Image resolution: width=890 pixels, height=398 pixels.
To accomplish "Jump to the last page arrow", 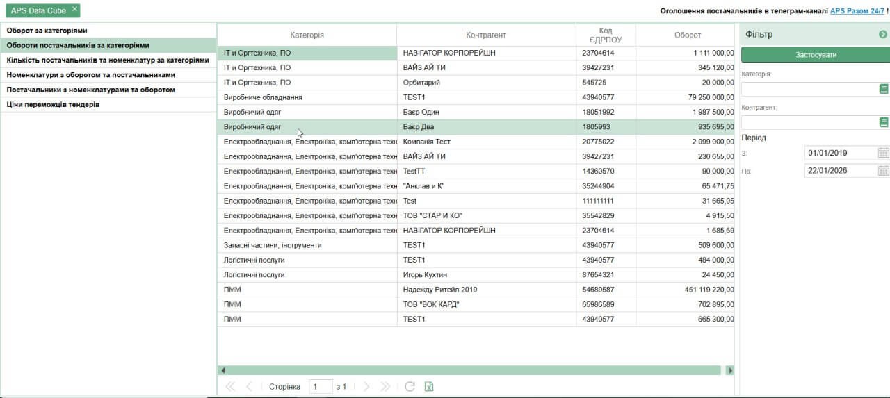I will click(x=385, y=387).
